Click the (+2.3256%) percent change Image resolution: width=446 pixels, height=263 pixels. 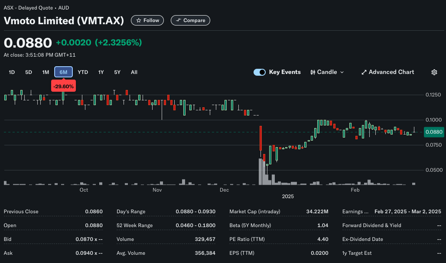click(118, 42)
